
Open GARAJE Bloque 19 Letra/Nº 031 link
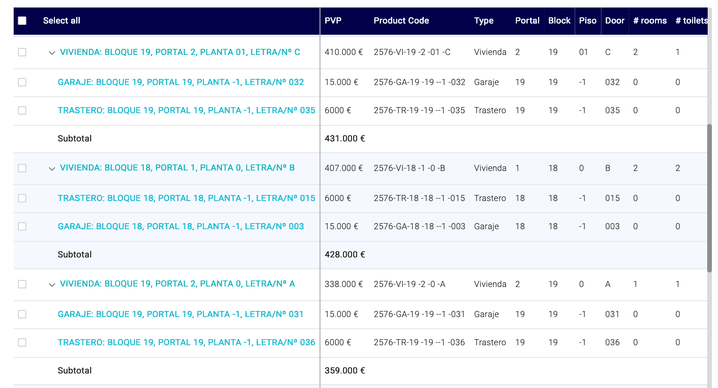(181, 314)
